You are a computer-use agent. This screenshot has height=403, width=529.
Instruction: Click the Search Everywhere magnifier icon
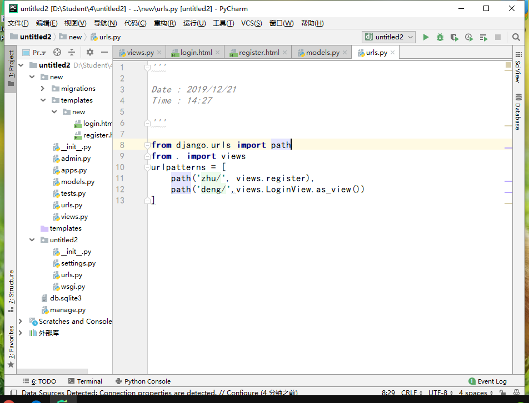click(x=516, y=37)
